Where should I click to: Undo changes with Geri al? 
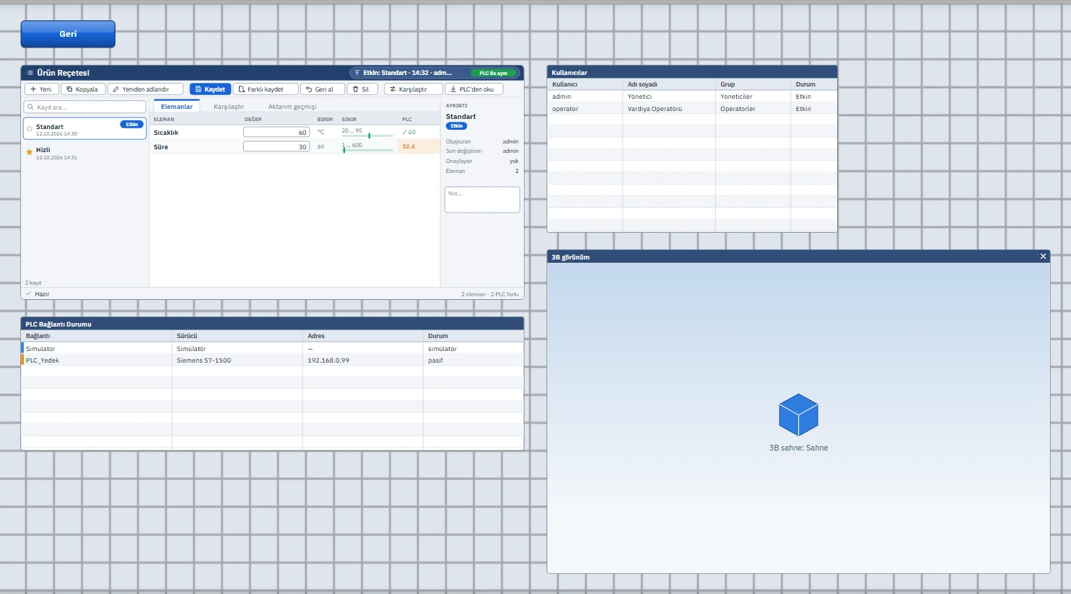pyautogui.click(x=323, y=89)
